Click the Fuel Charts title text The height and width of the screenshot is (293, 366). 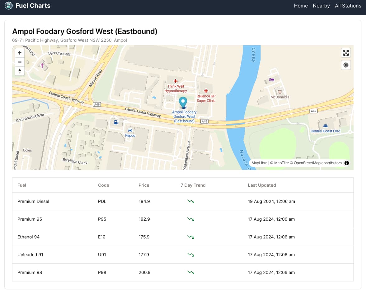[x=33, y=6]
